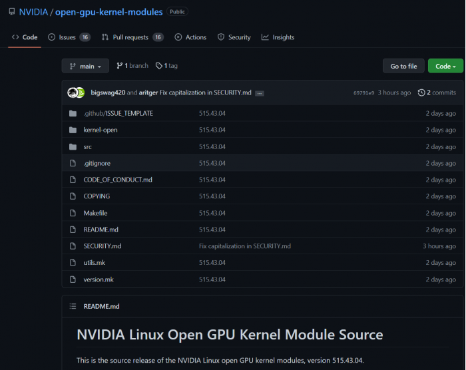Click the commit history clock icon
This screenshot has width=466, height=370.
click(x=421, y=92)
